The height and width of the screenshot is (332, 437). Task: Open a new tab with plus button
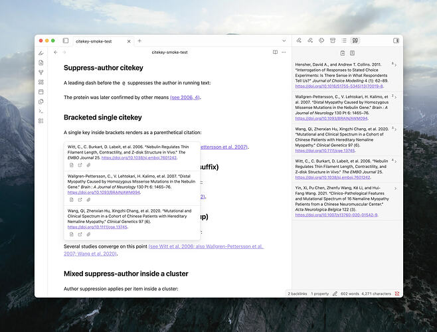(139, 41)
